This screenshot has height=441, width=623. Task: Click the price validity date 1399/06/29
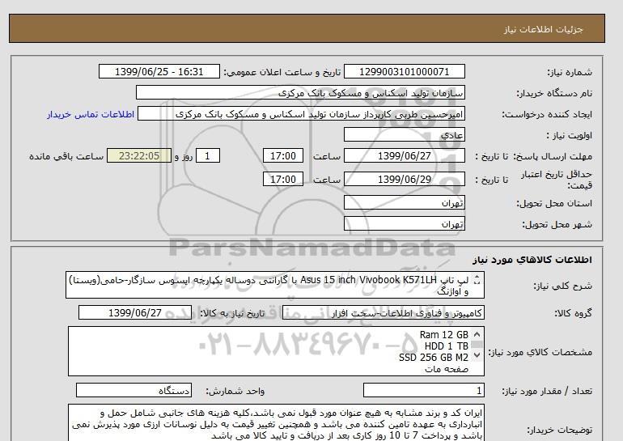click(x=404, y=180)
